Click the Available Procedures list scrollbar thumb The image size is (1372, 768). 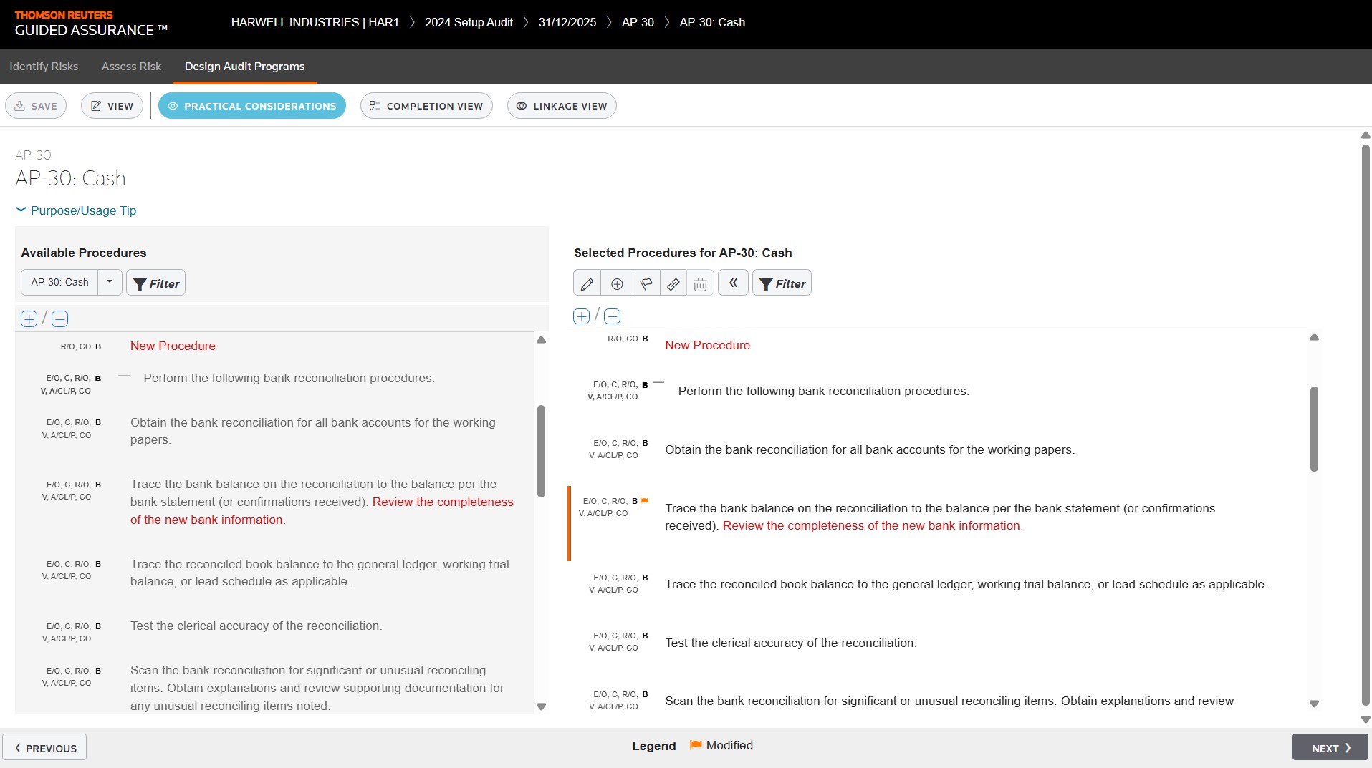coord(541,451)
